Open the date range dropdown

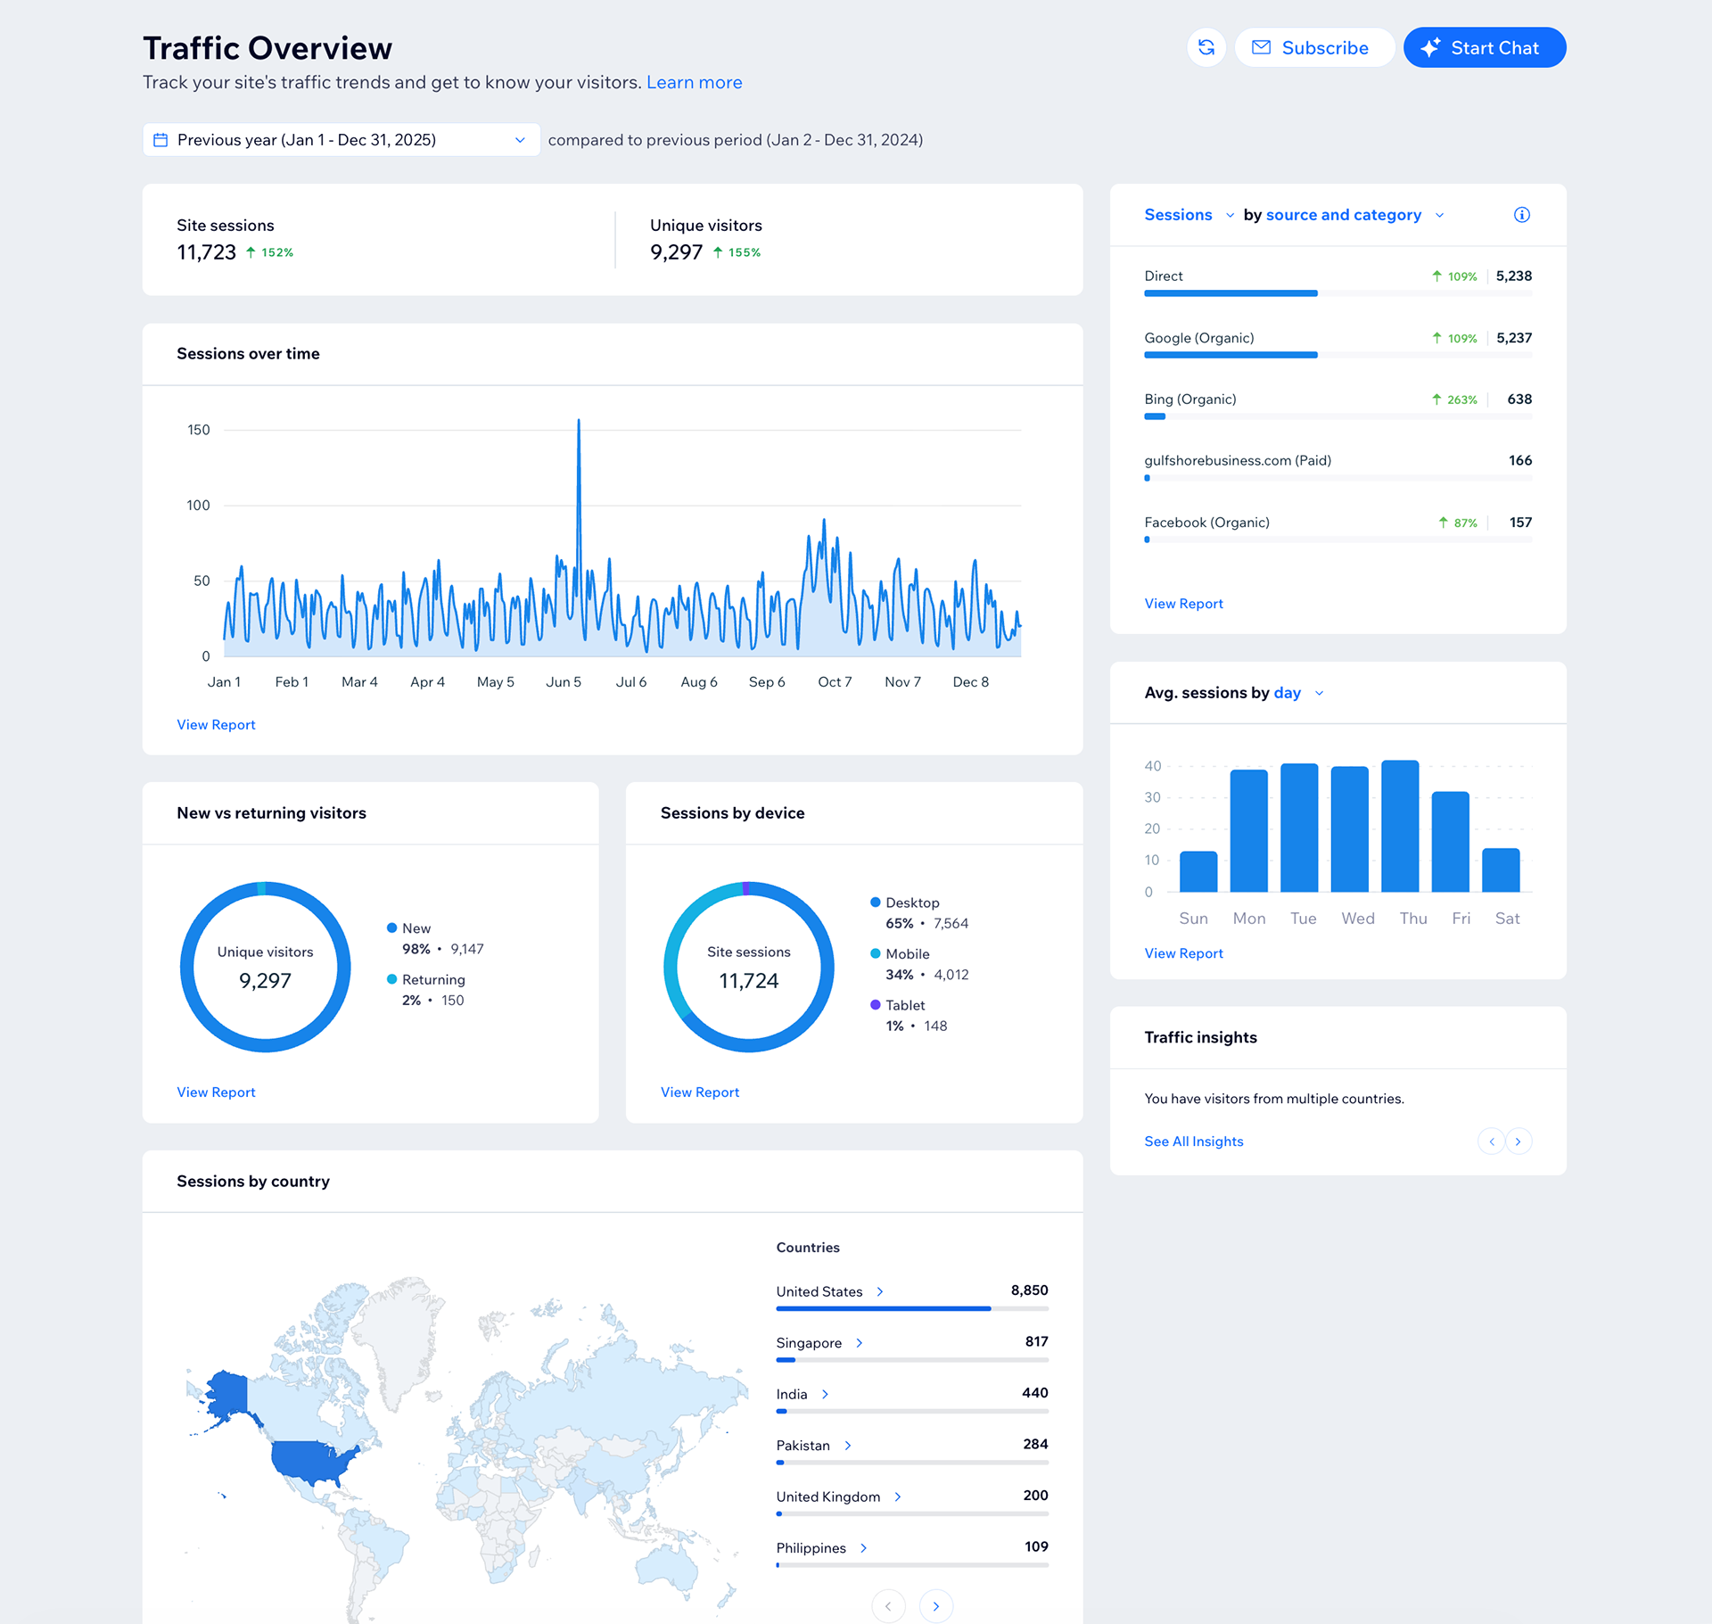click(x=341, y=140)
